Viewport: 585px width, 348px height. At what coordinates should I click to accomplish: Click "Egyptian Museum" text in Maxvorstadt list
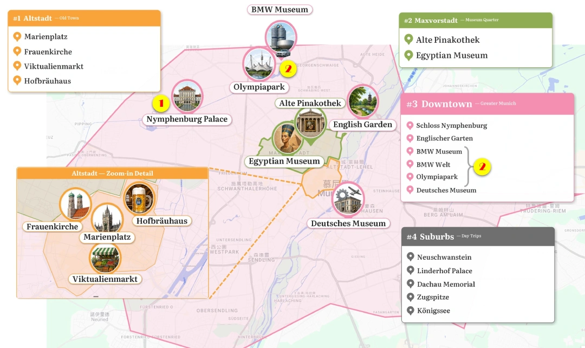point(452,55)
